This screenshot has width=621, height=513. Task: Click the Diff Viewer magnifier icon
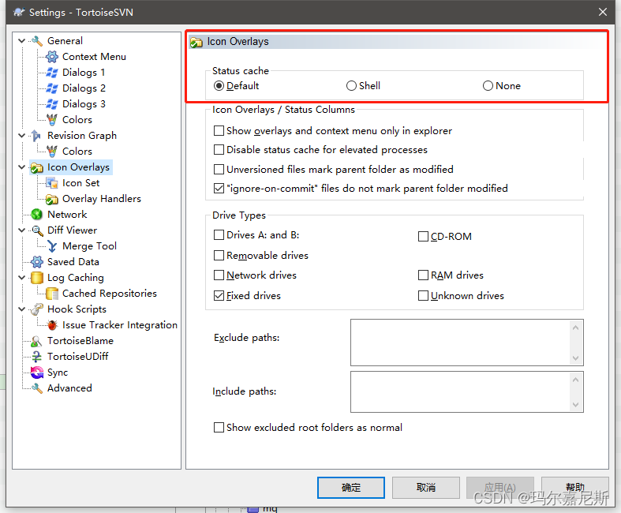[37, 230]
